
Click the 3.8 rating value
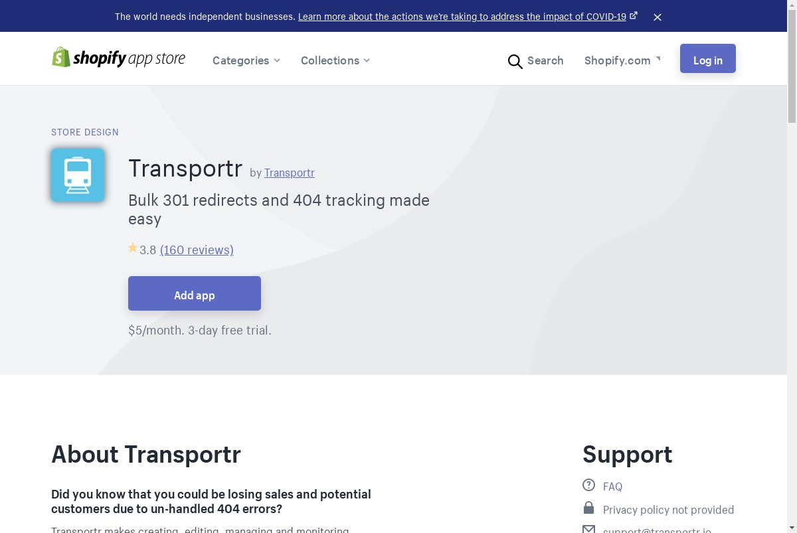(x=148, y=250)
